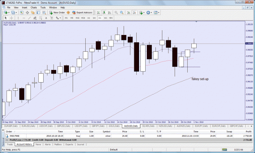Switch timeframe to M15
The image size is (255, 153).
coord(78,18)
